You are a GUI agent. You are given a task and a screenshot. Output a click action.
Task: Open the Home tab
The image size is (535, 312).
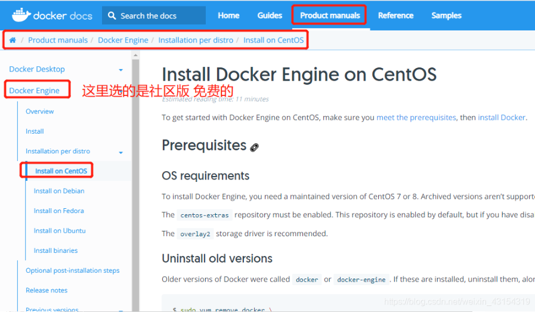(228, 16)
